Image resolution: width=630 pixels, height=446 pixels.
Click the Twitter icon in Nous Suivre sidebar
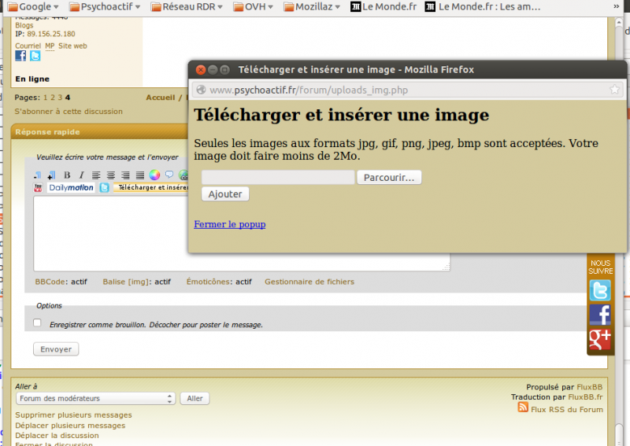pos(600,291)
